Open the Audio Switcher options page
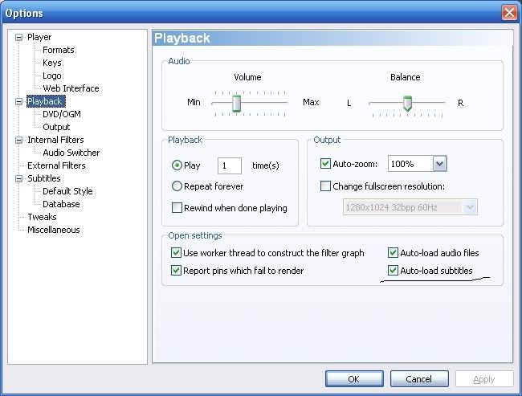 pos(71,153)
